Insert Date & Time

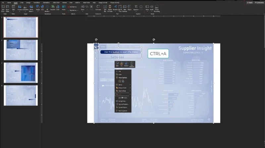click(120, 9)
